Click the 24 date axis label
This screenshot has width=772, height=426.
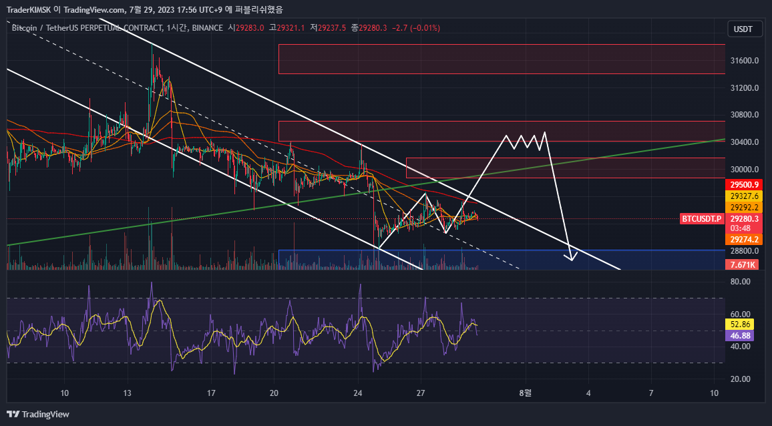(358, 393)
